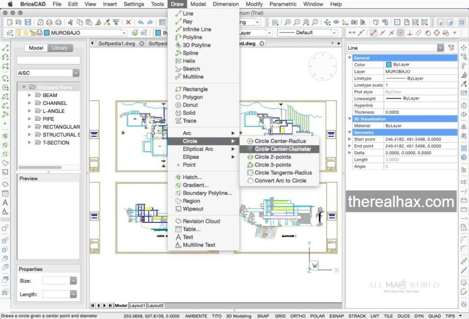Open the Softpedia1.dwg document tab

(117, 43)
